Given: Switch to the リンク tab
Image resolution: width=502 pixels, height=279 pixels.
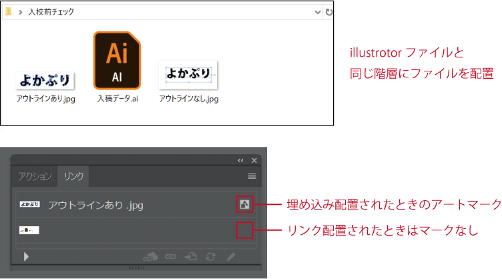Looking at the screenshot, I should tap(73, 176).
